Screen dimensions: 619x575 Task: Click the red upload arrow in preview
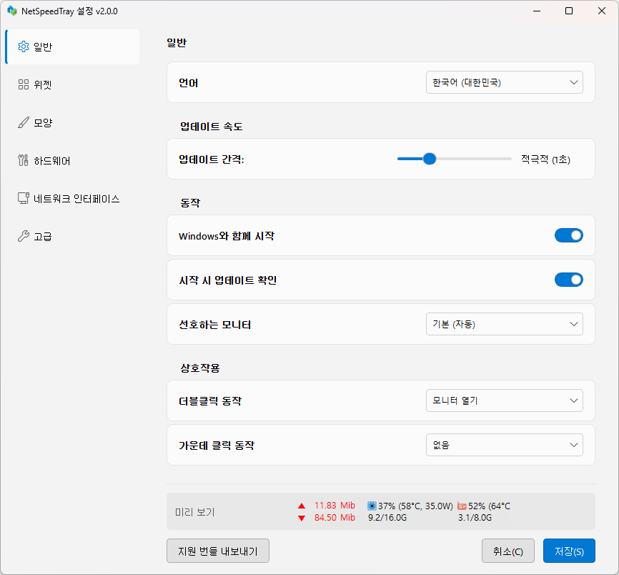(302, 506)
